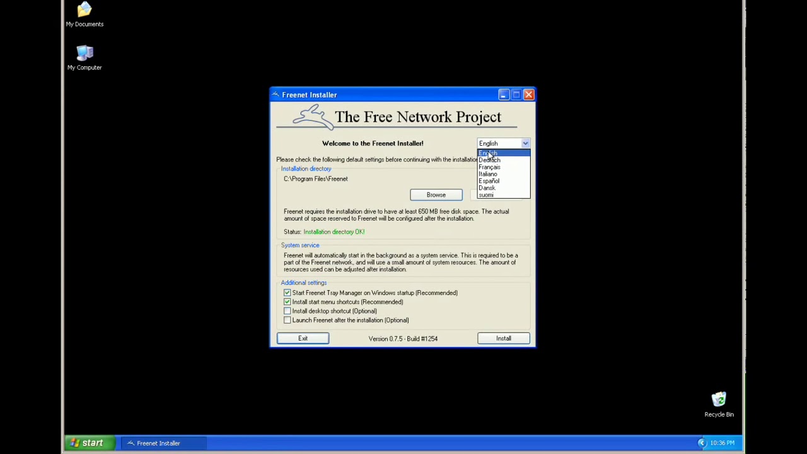Click the Browse button
The width and height of the screenshot is (807, 454).
click(436, 195)
